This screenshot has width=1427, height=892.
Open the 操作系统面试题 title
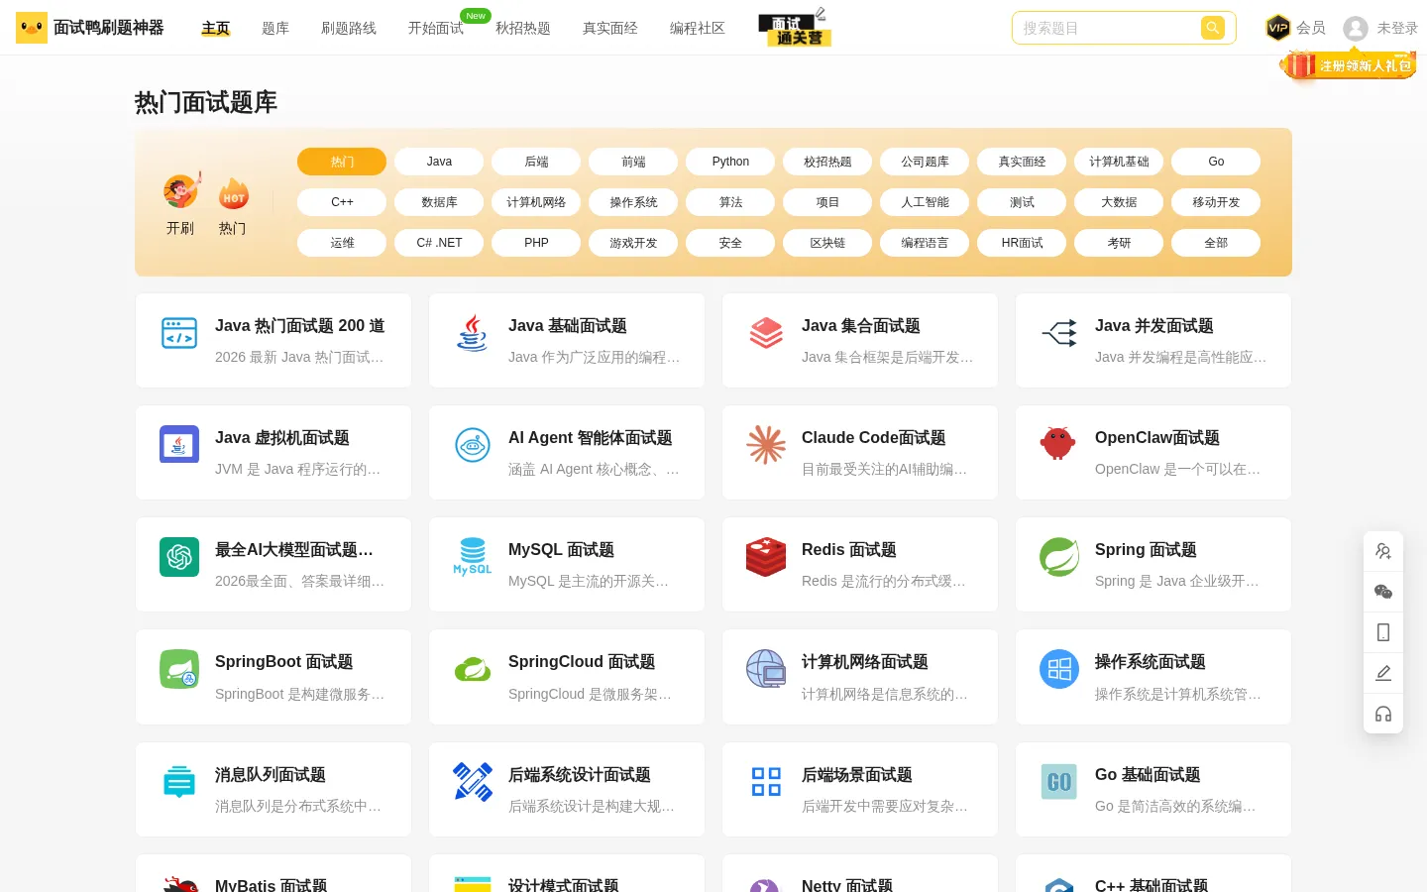pyautogui.click(x=1151, y=662)
